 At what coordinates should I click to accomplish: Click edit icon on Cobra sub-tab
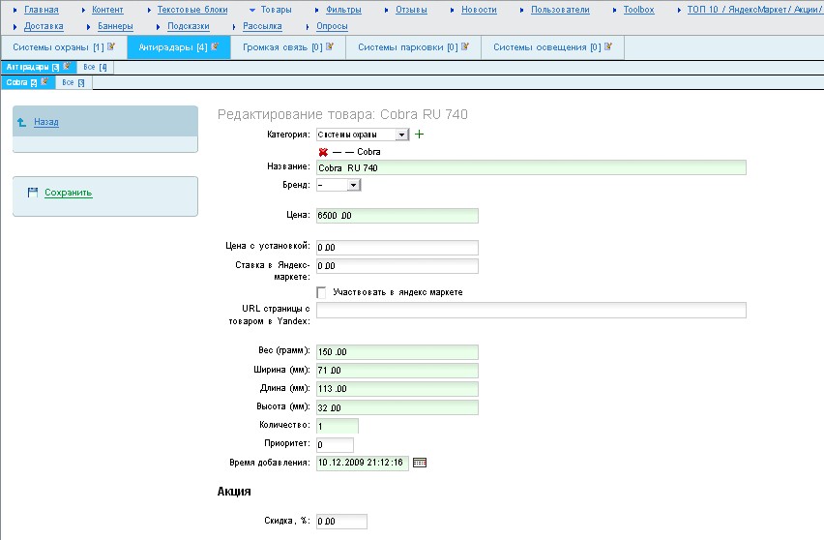(x=44, y=81)
